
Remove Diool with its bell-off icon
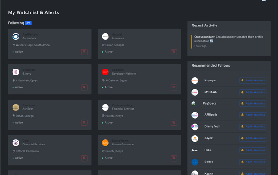(x=84, y=158)
